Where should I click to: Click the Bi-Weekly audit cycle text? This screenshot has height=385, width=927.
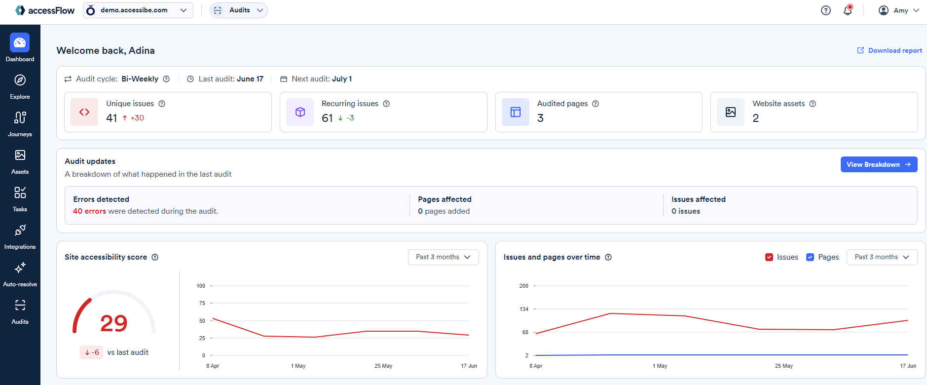tap(140, 79)
